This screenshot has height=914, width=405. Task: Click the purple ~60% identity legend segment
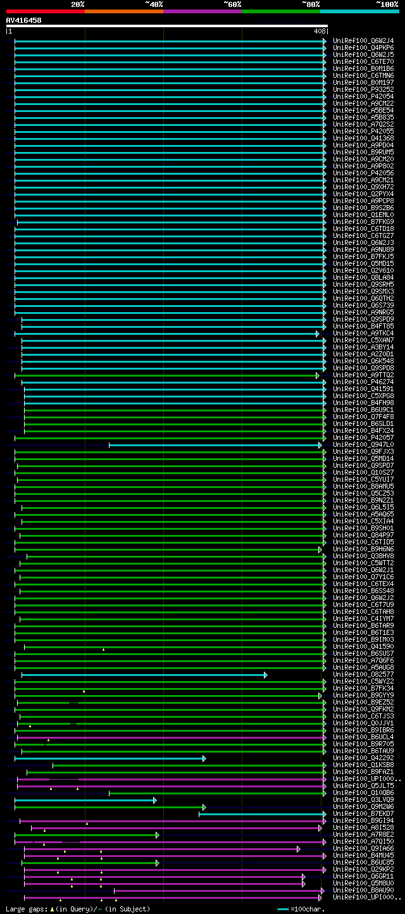(202, 11)
